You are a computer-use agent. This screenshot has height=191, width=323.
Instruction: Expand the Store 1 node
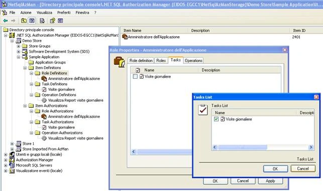[x=12, y=143]
